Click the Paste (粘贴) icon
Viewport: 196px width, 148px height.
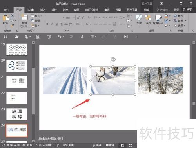(5, 18)
